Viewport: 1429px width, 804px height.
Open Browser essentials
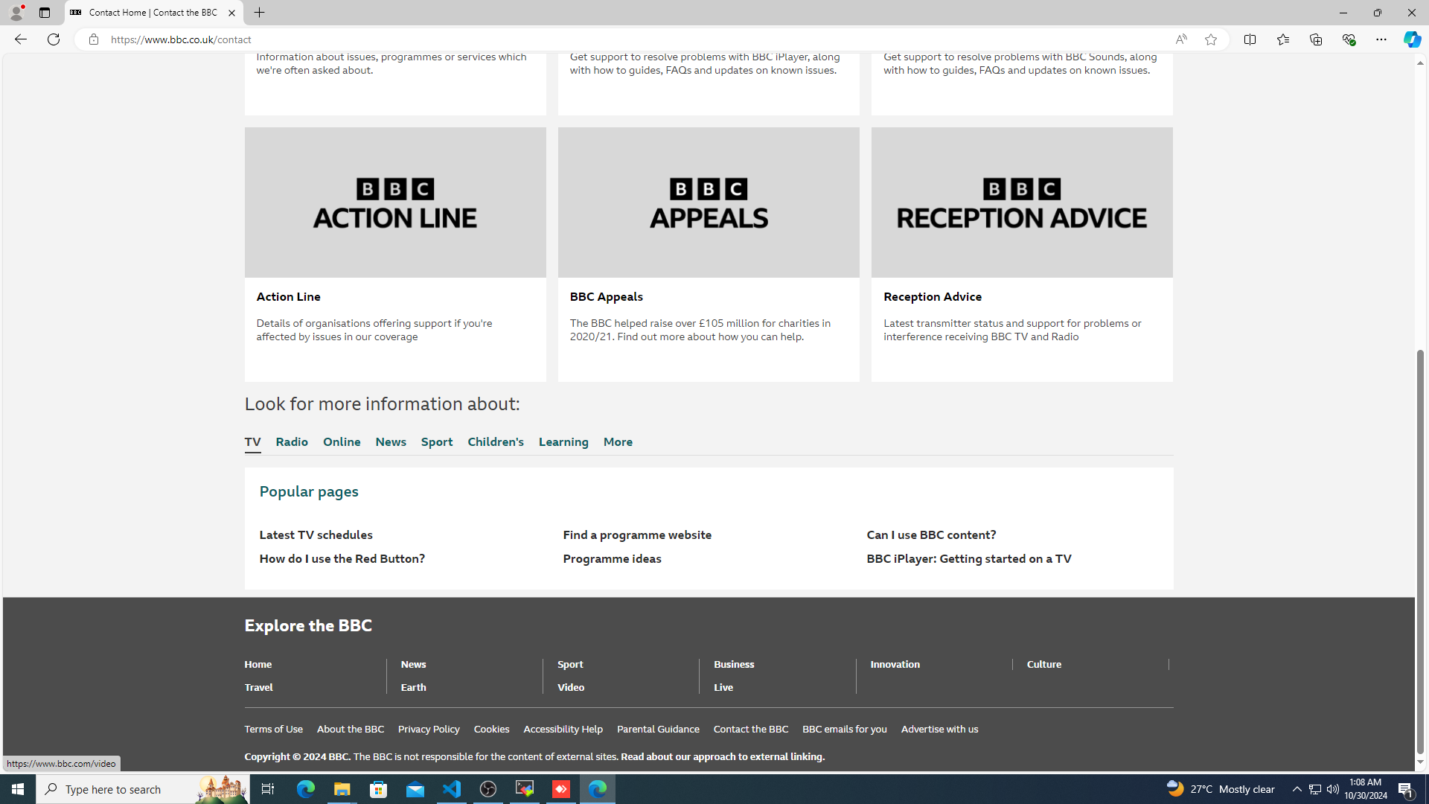pos(1349,39)
